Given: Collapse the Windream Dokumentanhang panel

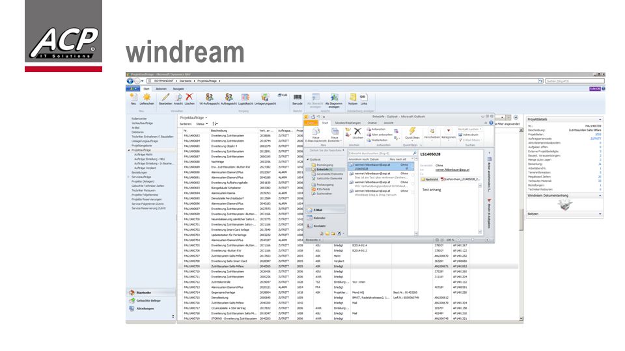Looking at the screenshot, I should pos(600,196).
